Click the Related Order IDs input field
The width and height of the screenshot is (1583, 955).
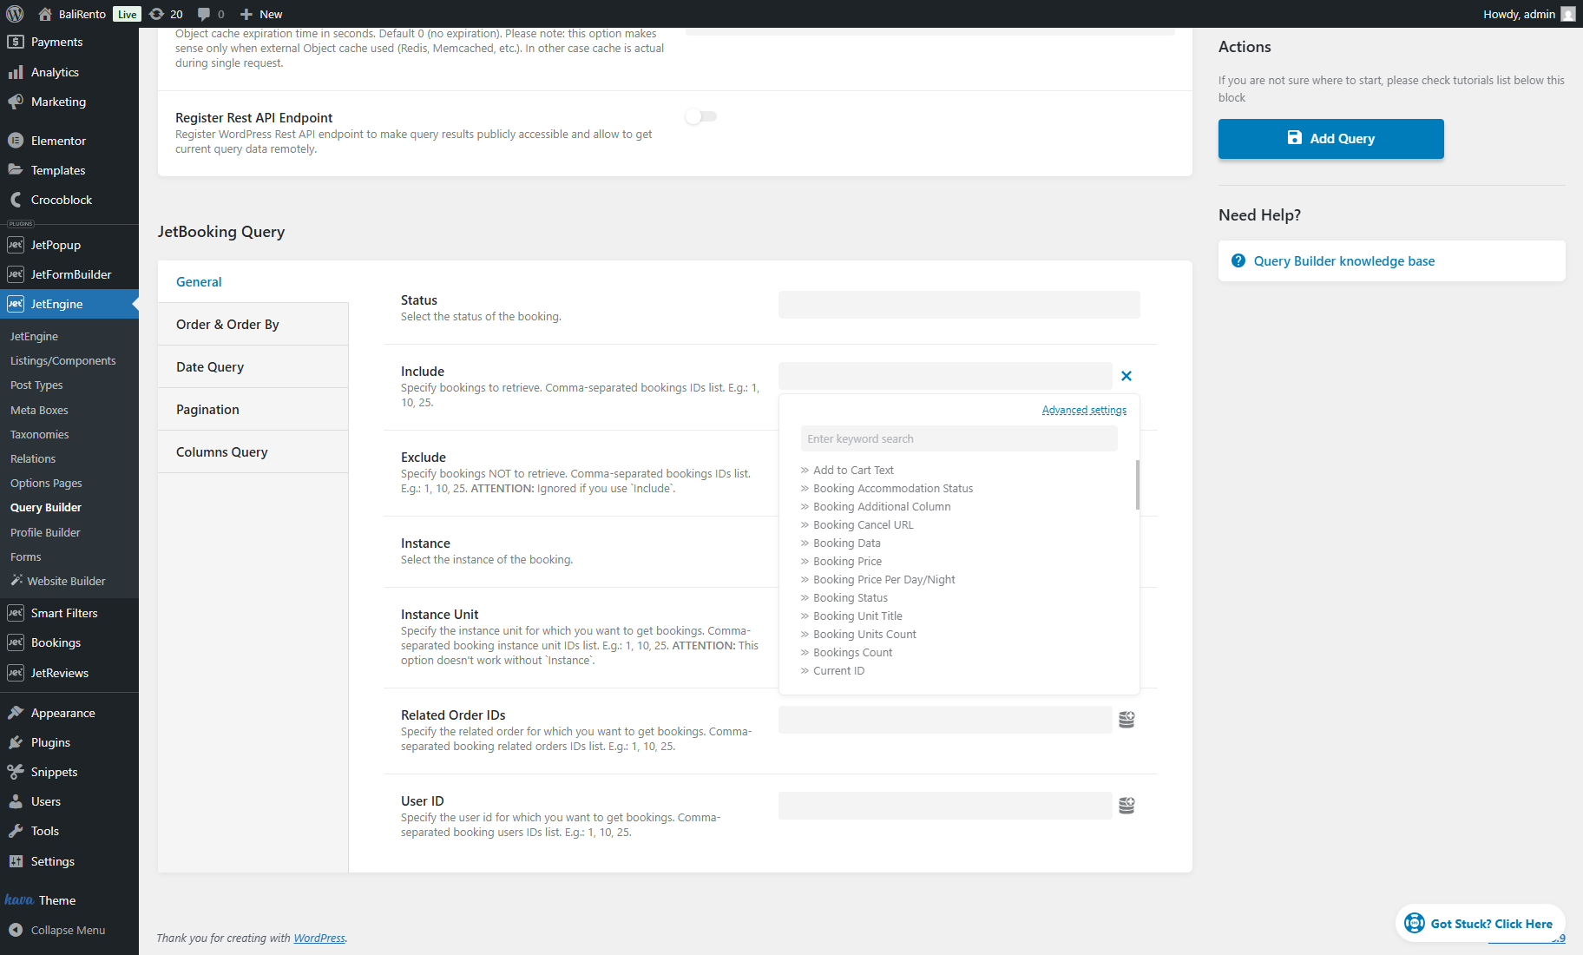945,720
